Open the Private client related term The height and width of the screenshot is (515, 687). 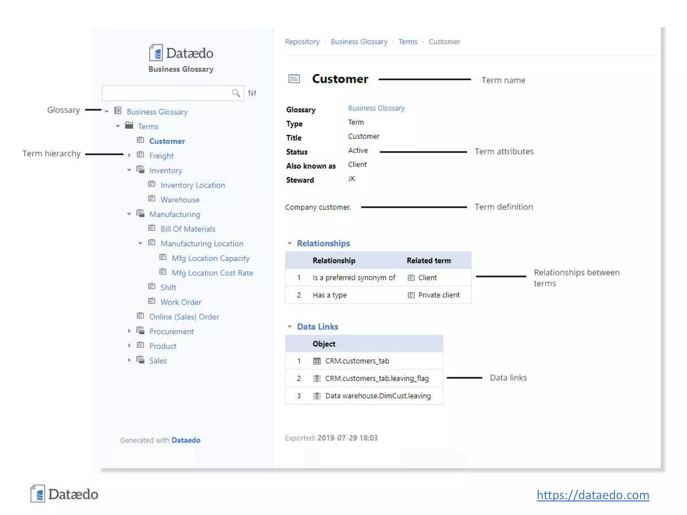point(439,295)
